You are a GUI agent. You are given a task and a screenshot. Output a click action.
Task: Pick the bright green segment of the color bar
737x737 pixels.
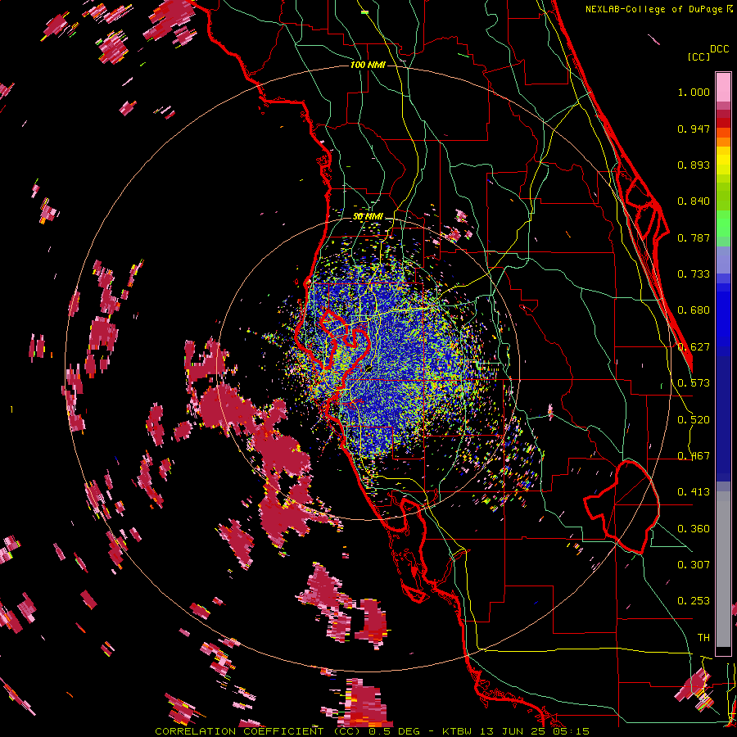pos(723,224)
